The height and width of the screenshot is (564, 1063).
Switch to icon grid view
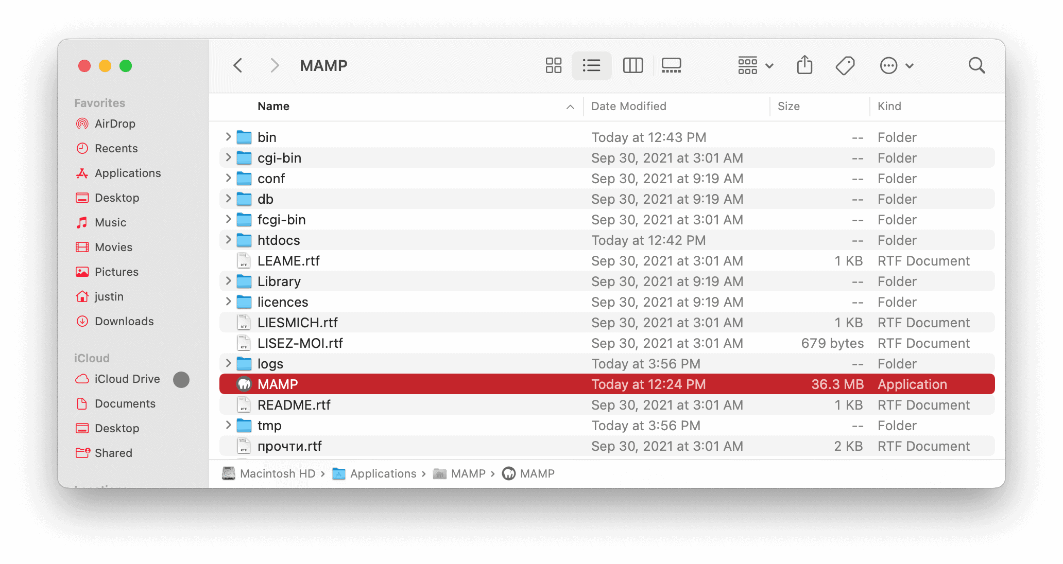coord(553,65)
